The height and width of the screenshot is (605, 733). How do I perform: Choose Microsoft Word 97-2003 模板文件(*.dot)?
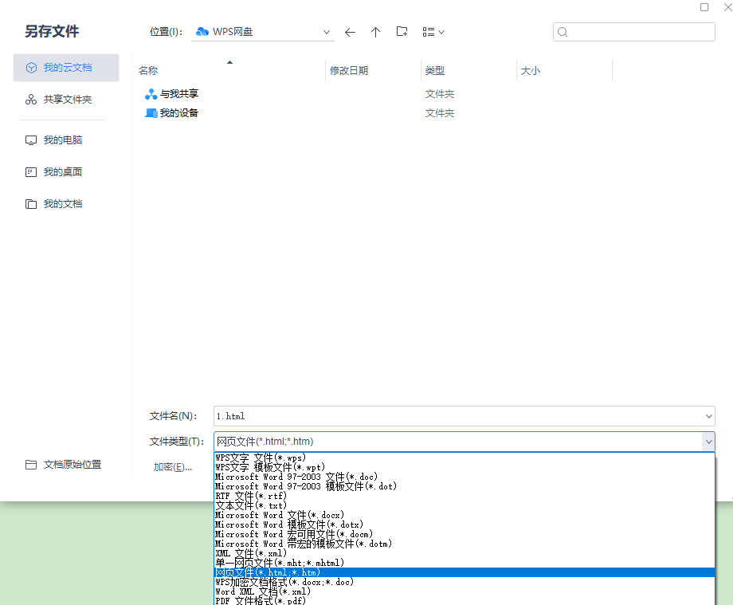coord(464,486)
